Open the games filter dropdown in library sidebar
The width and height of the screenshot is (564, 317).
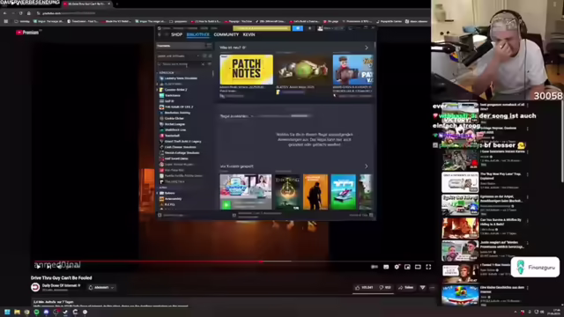coord(178,56)
